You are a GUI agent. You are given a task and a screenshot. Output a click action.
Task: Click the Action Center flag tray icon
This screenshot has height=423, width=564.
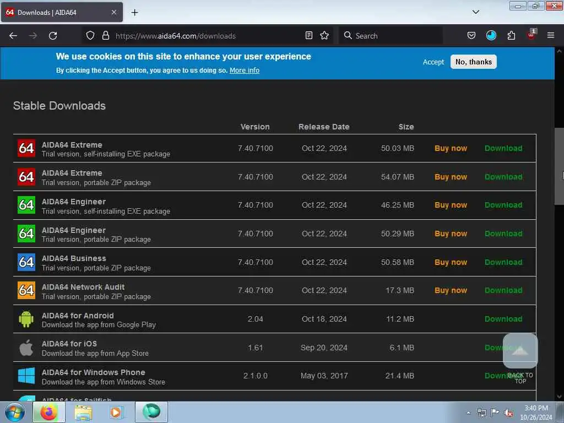tap(495, 413)
